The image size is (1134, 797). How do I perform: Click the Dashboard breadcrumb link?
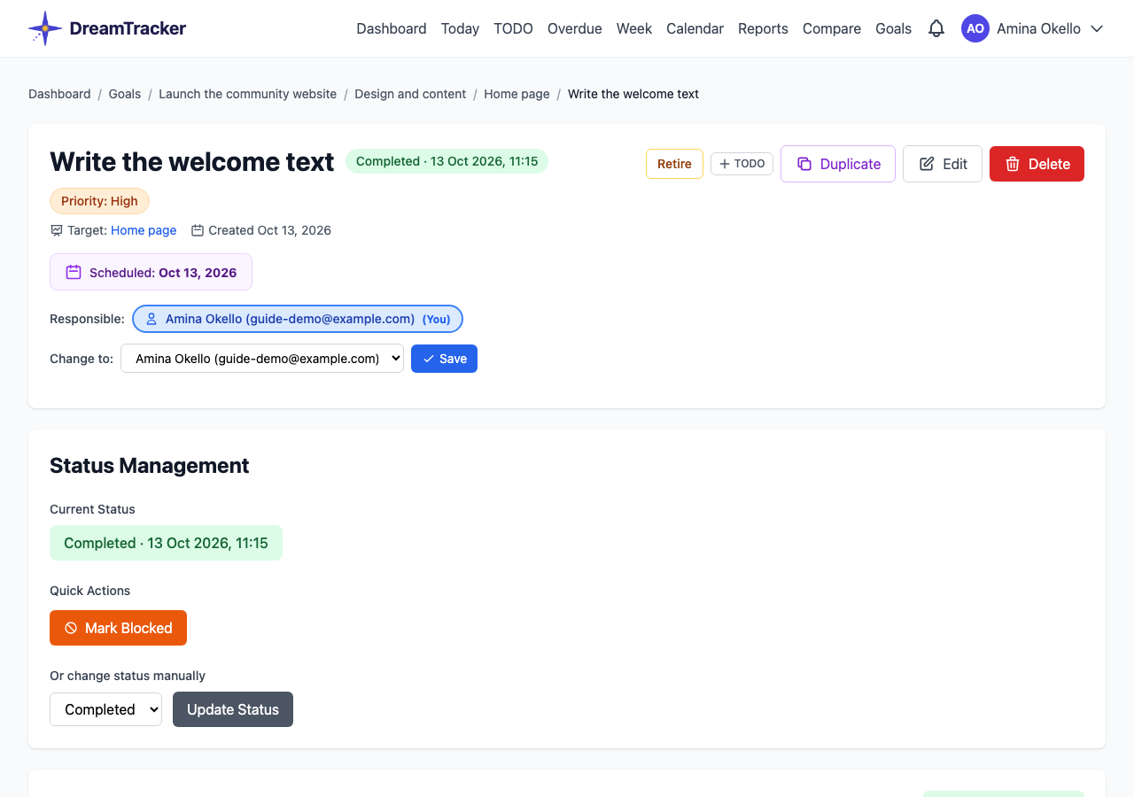[x=59, y=94]
